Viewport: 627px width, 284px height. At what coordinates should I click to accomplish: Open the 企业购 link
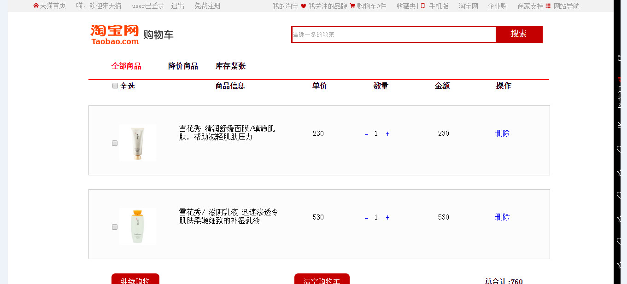[498, 6]
